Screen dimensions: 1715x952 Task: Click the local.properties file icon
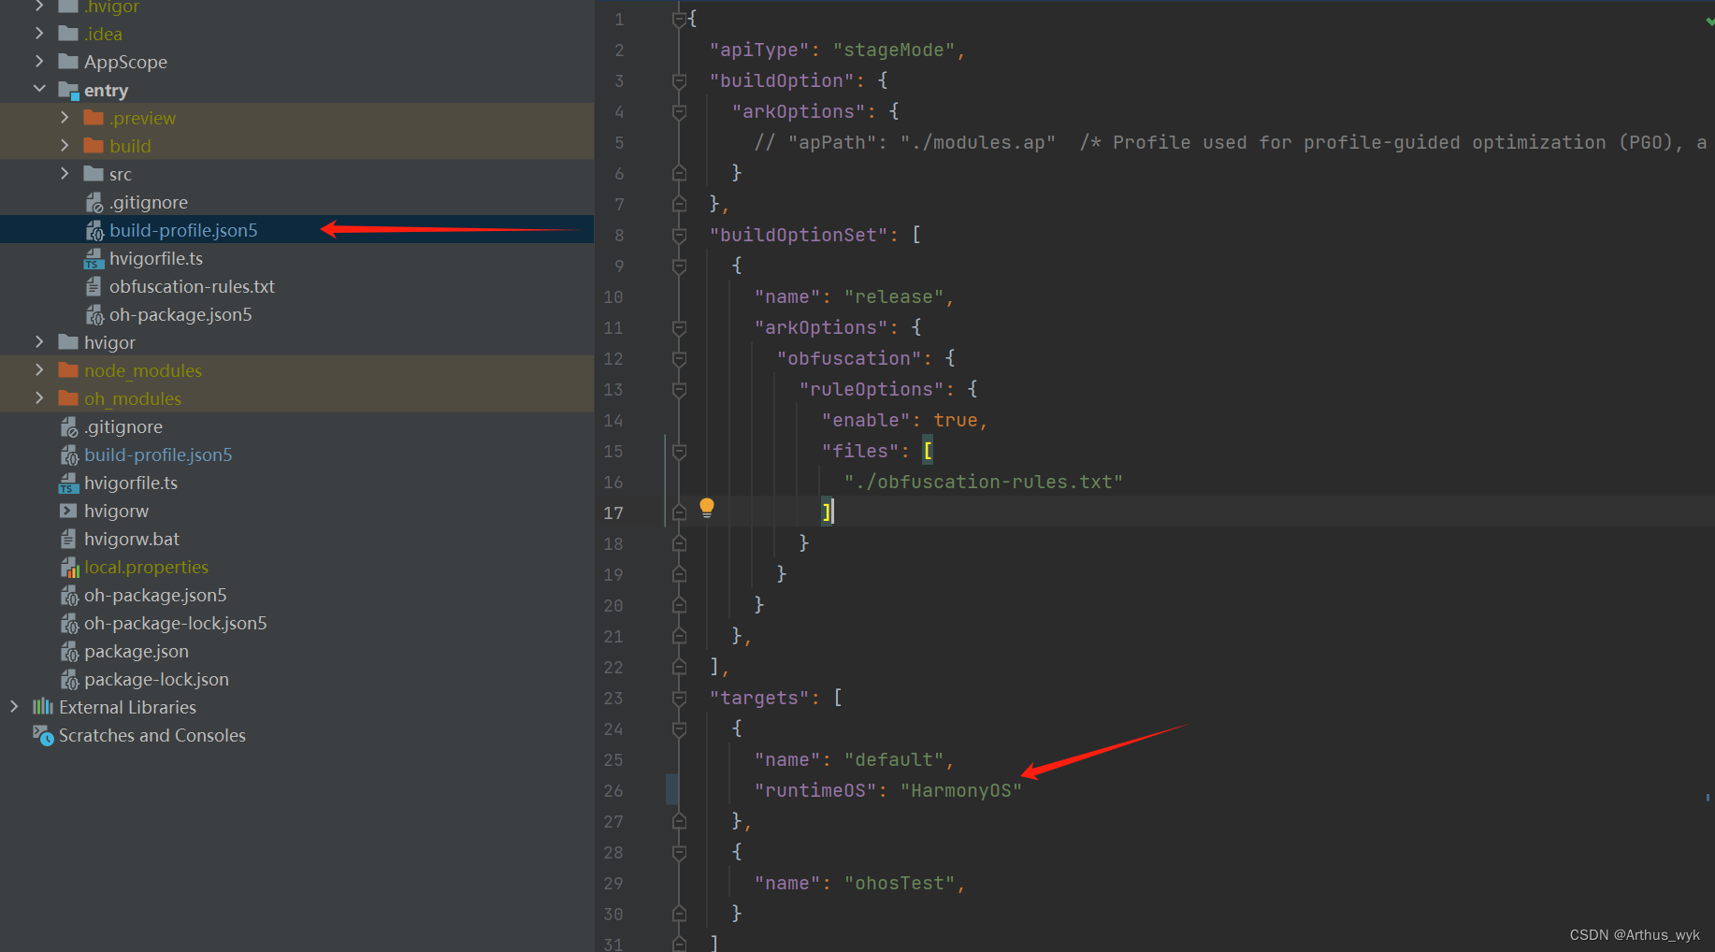coord(69,567)
